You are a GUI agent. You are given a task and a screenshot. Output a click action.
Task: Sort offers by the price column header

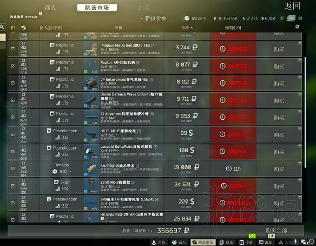pos(187,28)
